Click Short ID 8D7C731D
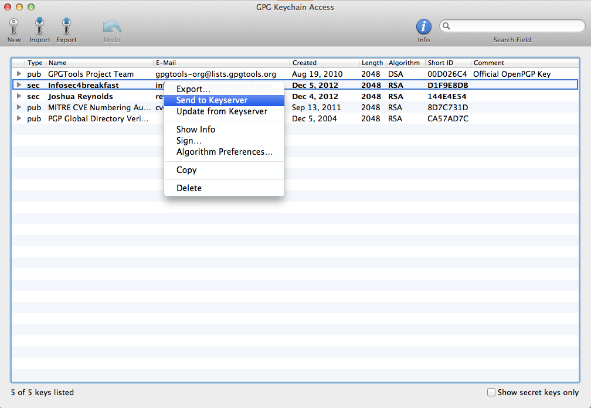This screenshot has height=408, width=591. click(x=448, y=108)
